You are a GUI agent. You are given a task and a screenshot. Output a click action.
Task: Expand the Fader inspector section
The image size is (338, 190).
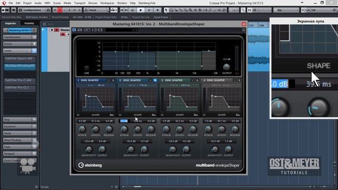(x=20, y=147)
